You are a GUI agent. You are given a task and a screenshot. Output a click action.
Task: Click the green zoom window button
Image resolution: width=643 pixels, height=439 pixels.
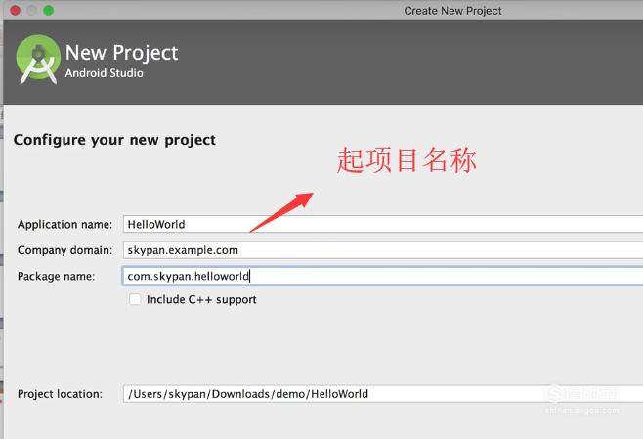pos(49,11)
